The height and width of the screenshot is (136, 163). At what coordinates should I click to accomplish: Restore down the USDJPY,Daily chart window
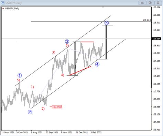coord(150,3)
